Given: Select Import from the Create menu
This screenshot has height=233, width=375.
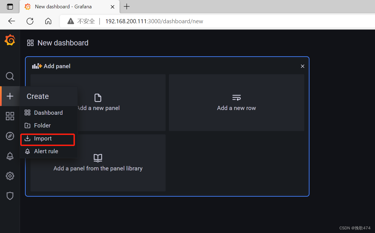Looking at the screenshot, I should [x=43, y=138].
